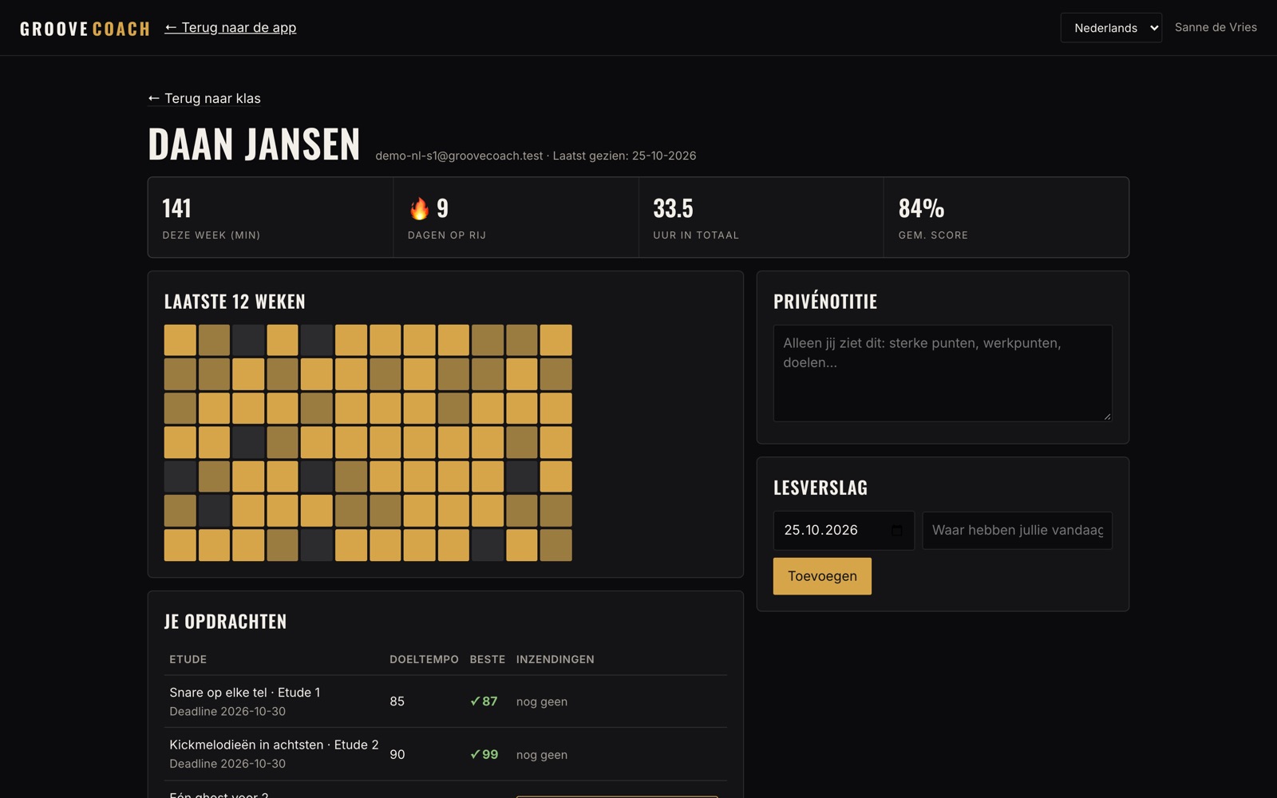Click the 33.5 'Uur in totaal' stat
This screenshot has width=1277, height=798.
coord(761,217)
